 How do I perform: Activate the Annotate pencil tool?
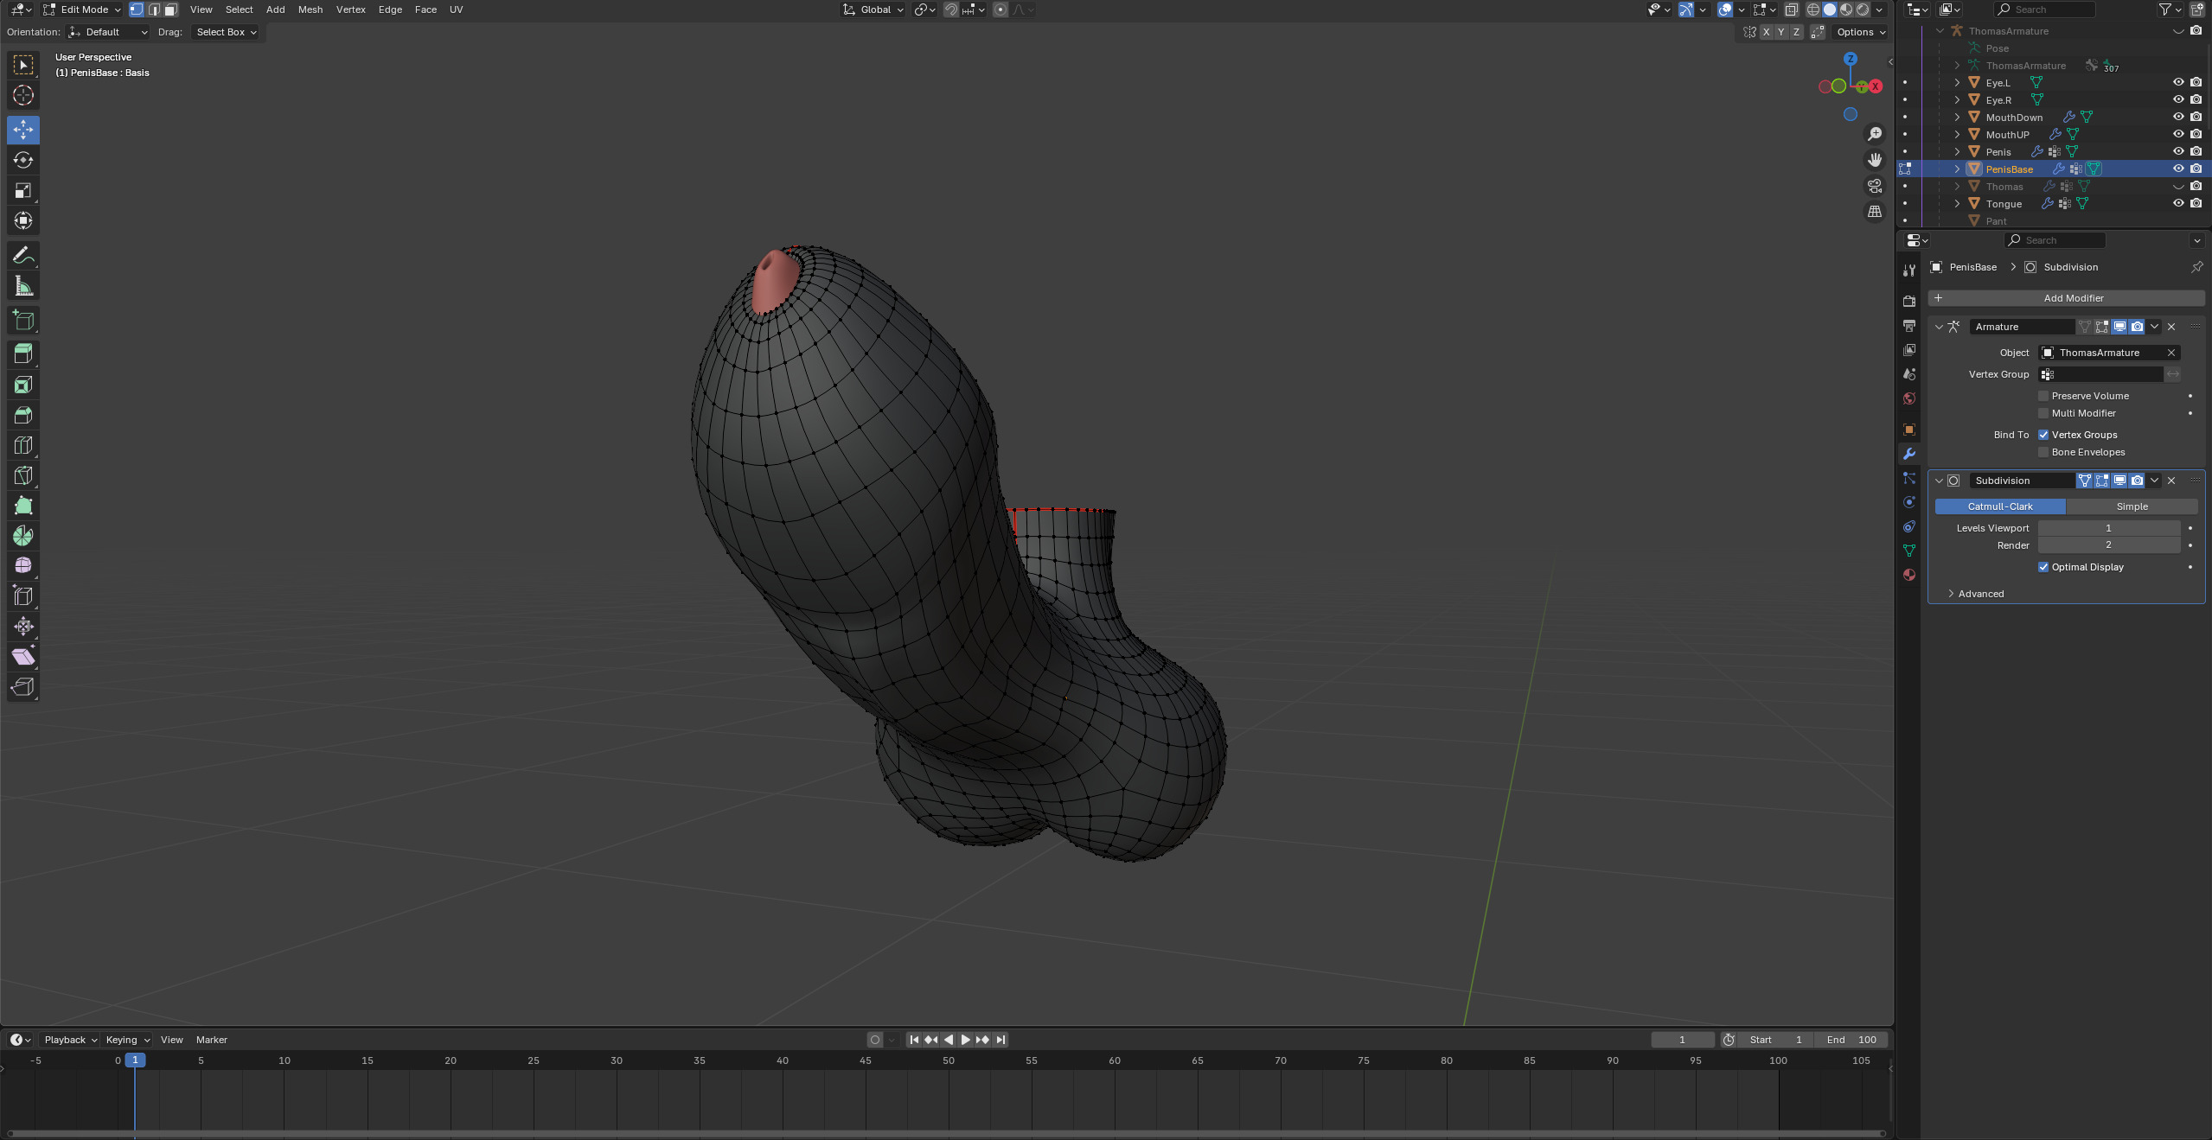point(23,256)
